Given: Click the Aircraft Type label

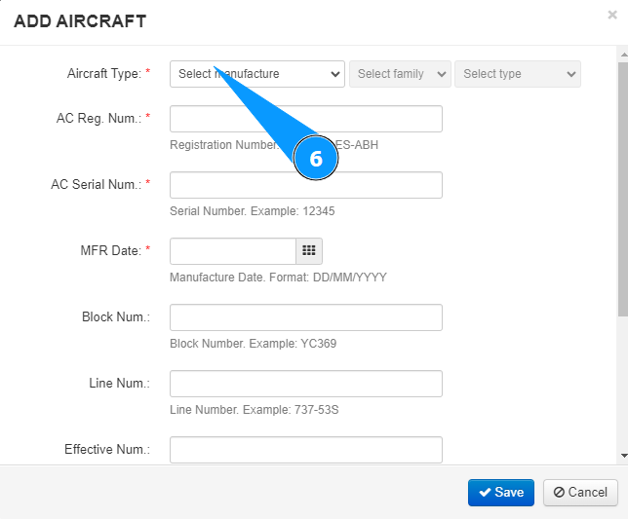Looking at the screenshot, I should point(105,74).
